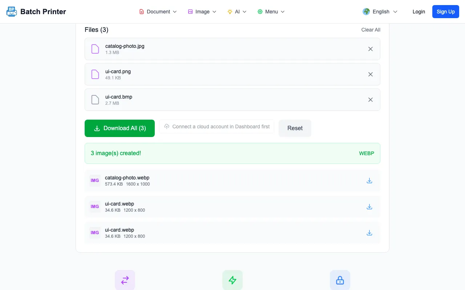Image resolution: width=465 pixels, height=290 pixels.
Task: Open the Image dropdown menu
Action: [x=202, y=12]
